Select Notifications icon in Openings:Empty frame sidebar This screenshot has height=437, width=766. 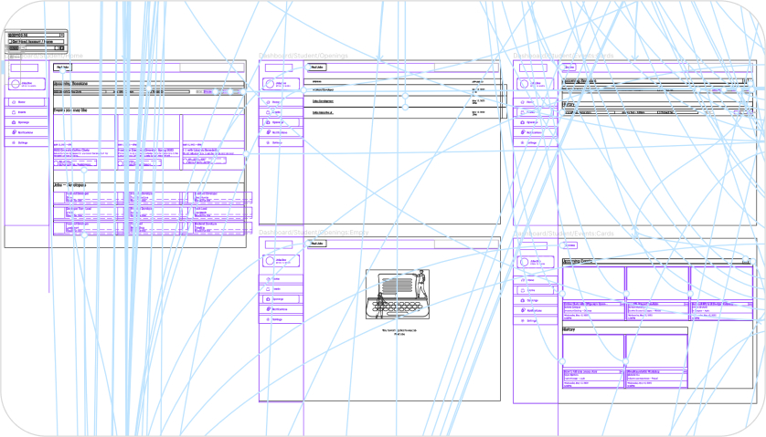point(268,309)
